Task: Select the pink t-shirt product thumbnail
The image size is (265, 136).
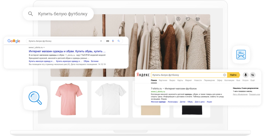Action: pyautogui.click(x=69, y=99)
